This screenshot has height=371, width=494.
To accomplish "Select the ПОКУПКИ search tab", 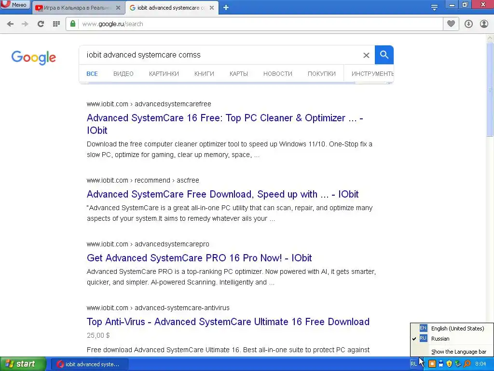I will [322, 74].
